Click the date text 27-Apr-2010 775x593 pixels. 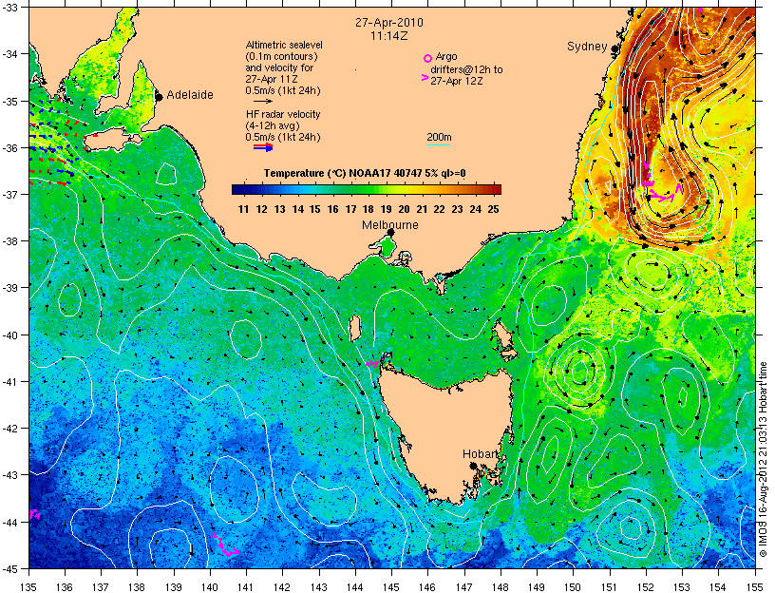(389, 23)
